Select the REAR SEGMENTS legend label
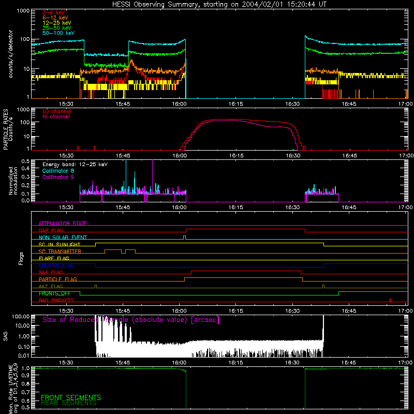 tap(69, 403)
